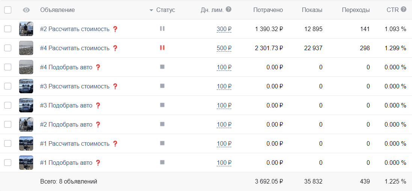Sort by Переходы column header
412x191 pixels.
coord(356,10)
